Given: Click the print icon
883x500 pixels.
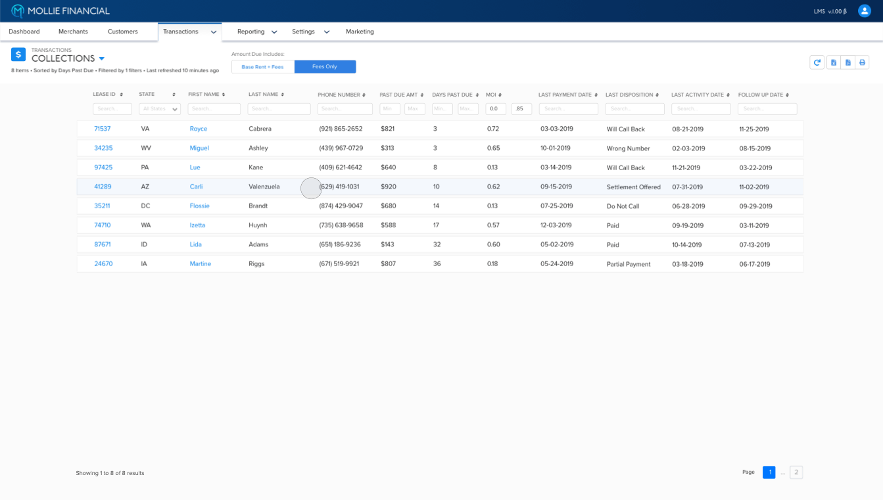Looking at the screenshot, I should (x=862, y=62).
